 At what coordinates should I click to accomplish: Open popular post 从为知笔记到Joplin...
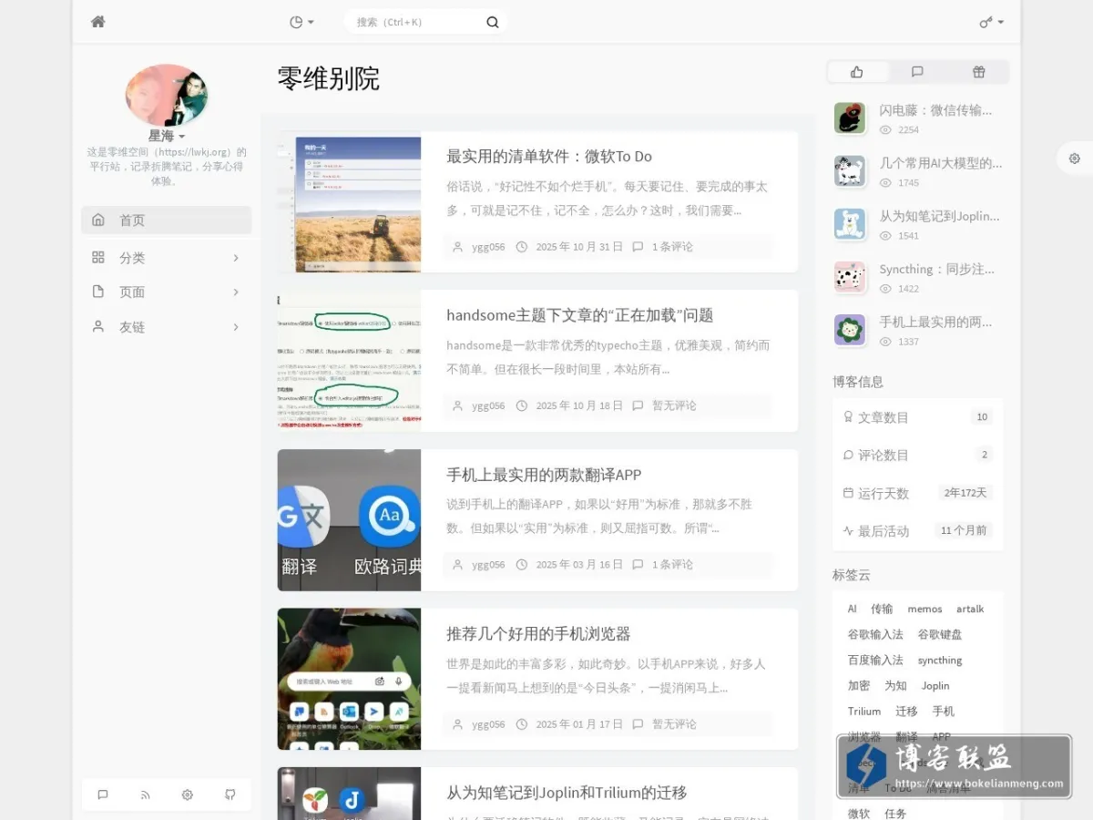tap(939, 216)
